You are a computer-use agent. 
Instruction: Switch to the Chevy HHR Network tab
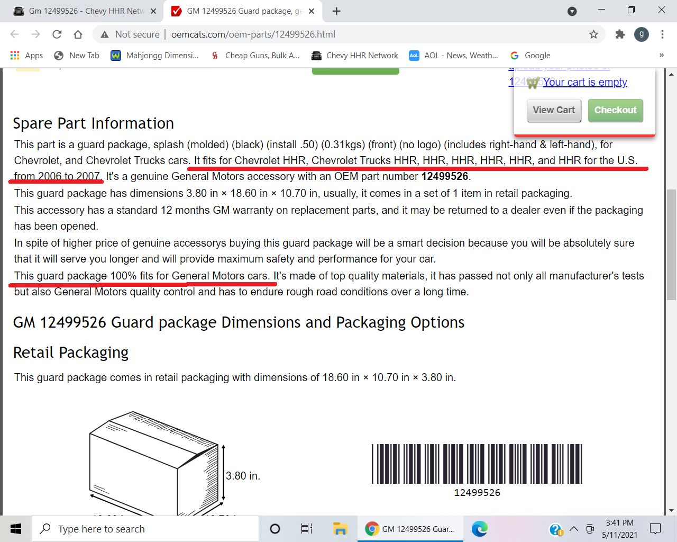coord(85,11)
